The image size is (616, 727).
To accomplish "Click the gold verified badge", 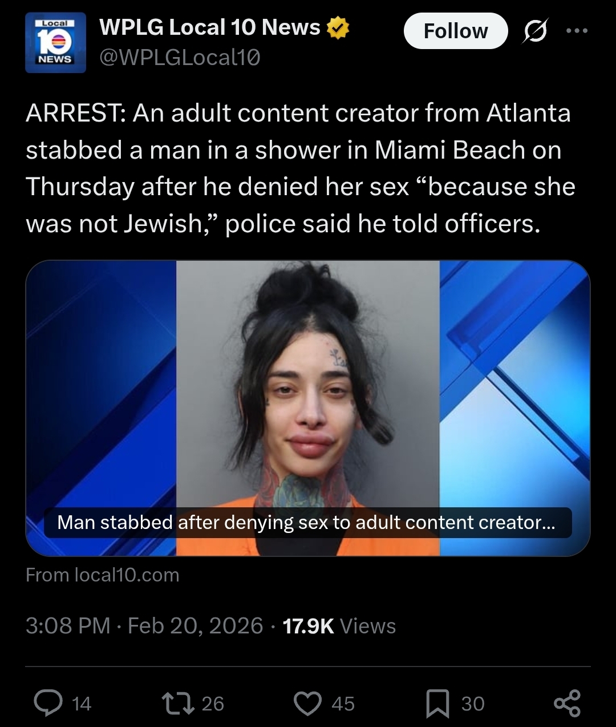I will [x=338, y=28].
